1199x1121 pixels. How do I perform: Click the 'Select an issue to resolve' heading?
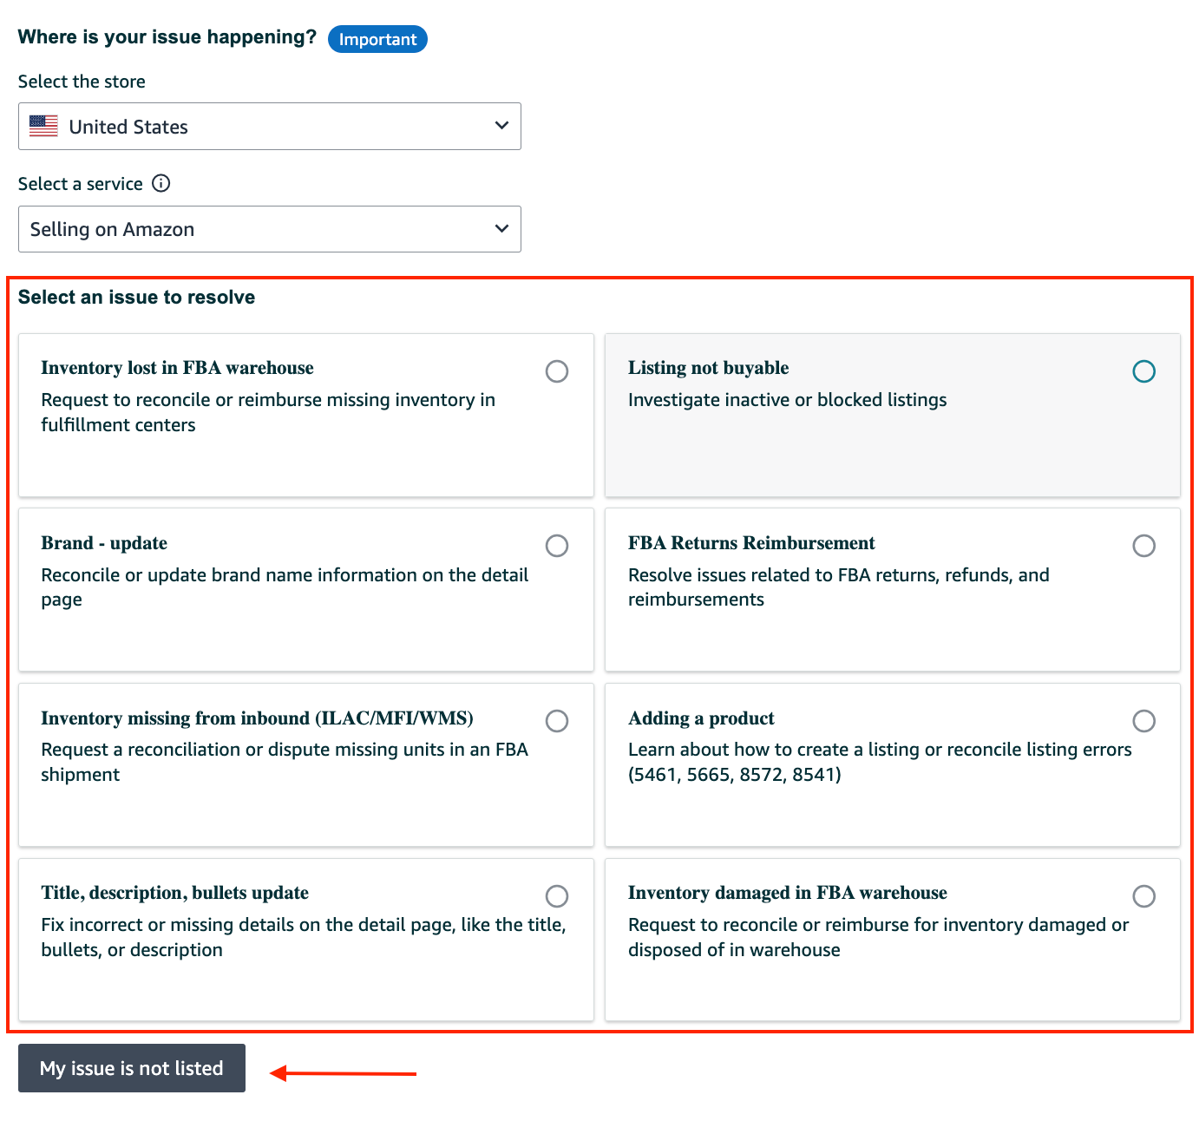pos(137,298)
